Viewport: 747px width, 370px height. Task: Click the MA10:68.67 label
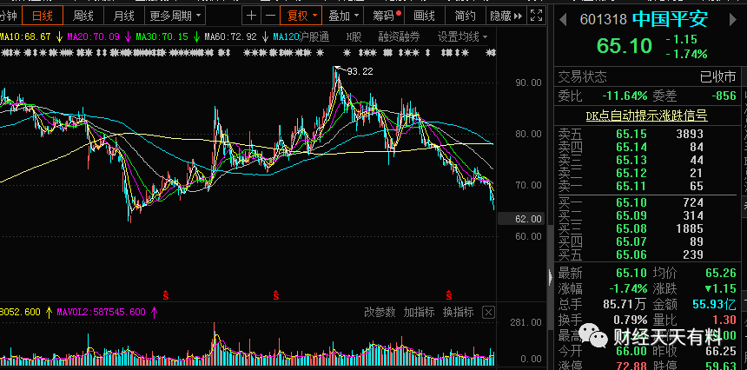point(26,36)
